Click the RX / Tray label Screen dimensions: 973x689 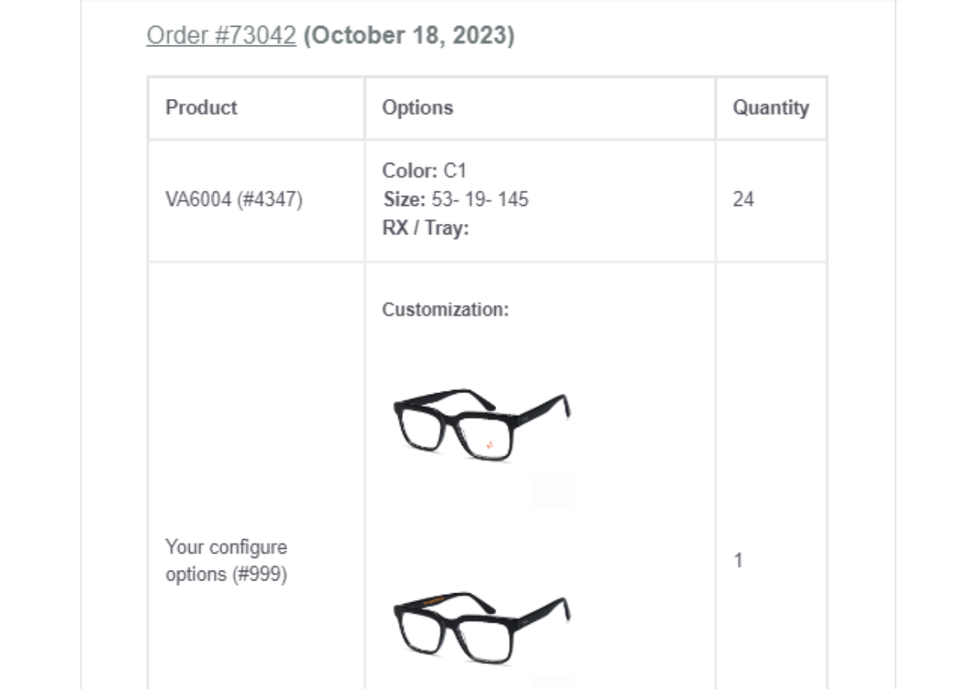pos(426,228)
